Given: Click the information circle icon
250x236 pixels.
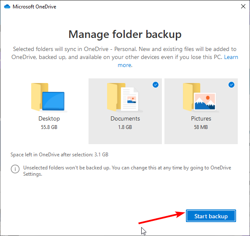Looking at the screenshot, I should point(15,169).
